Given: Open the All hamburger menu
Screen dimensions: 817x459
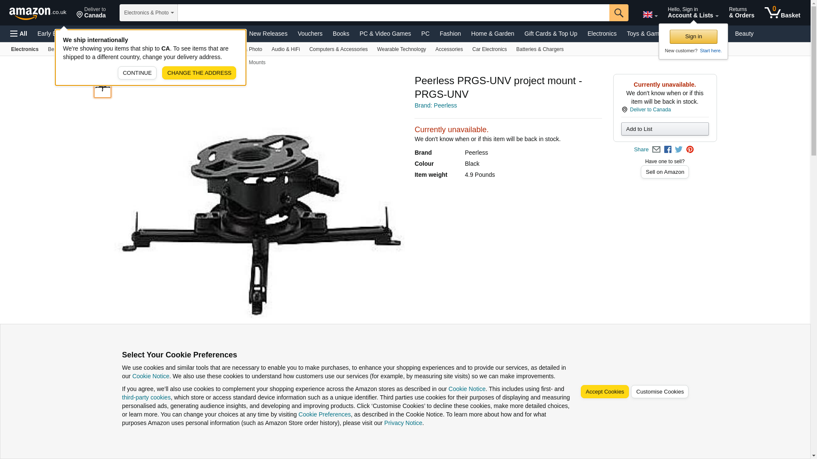Looking at the screenshot, I should [x=19, y=34].
